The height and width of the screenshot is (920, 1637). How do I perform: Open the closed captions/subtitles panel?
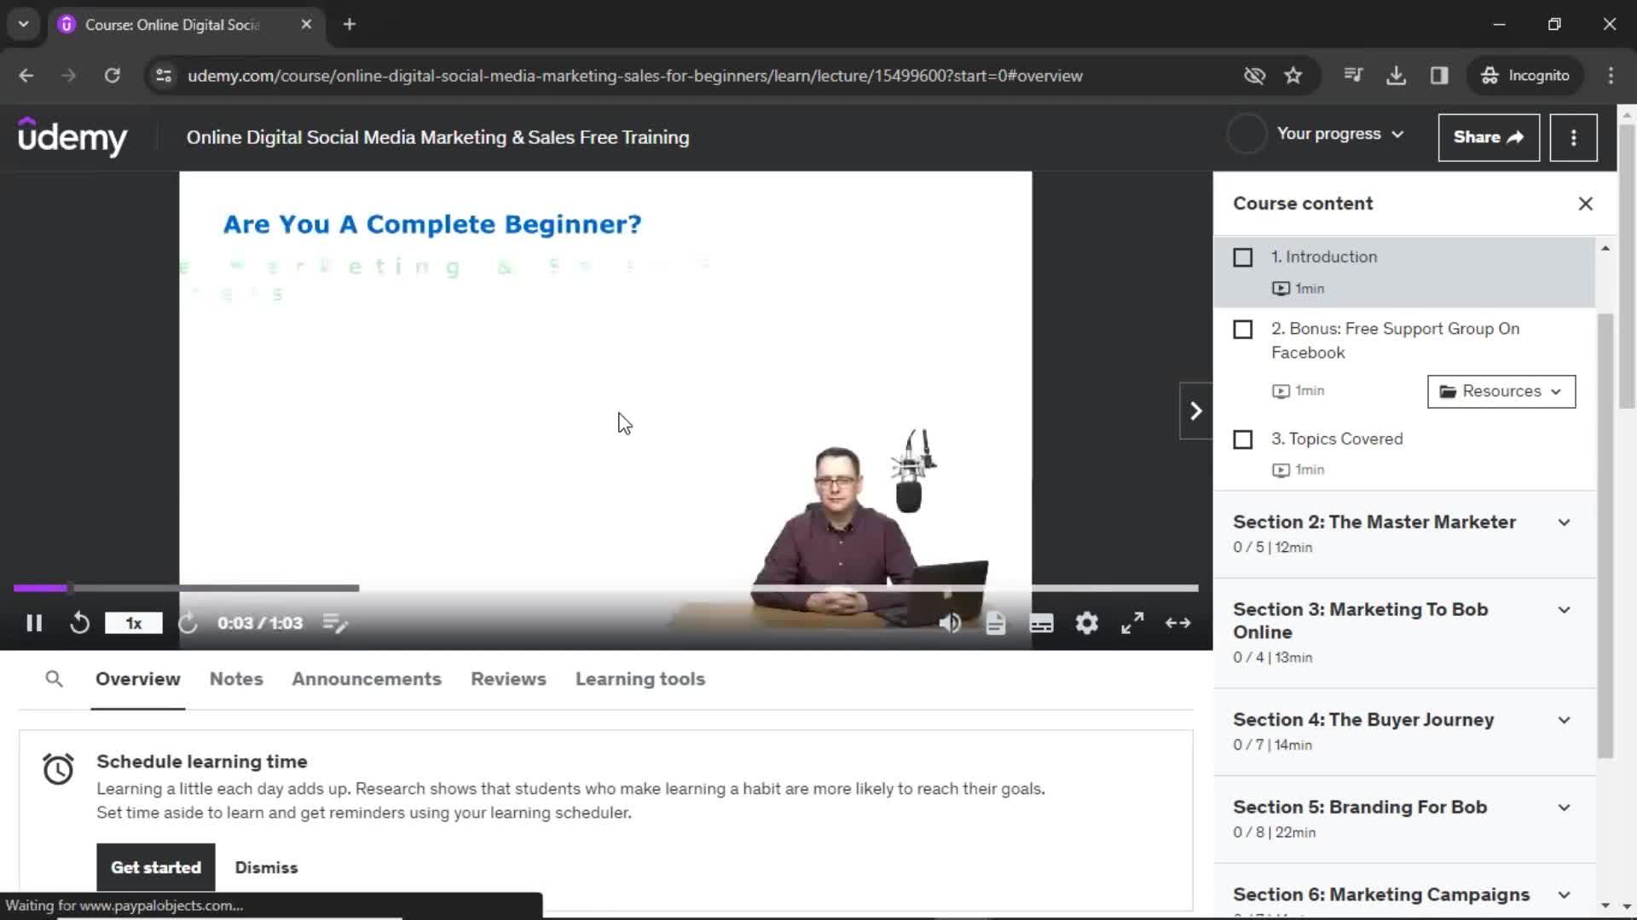coord(1042,624)
